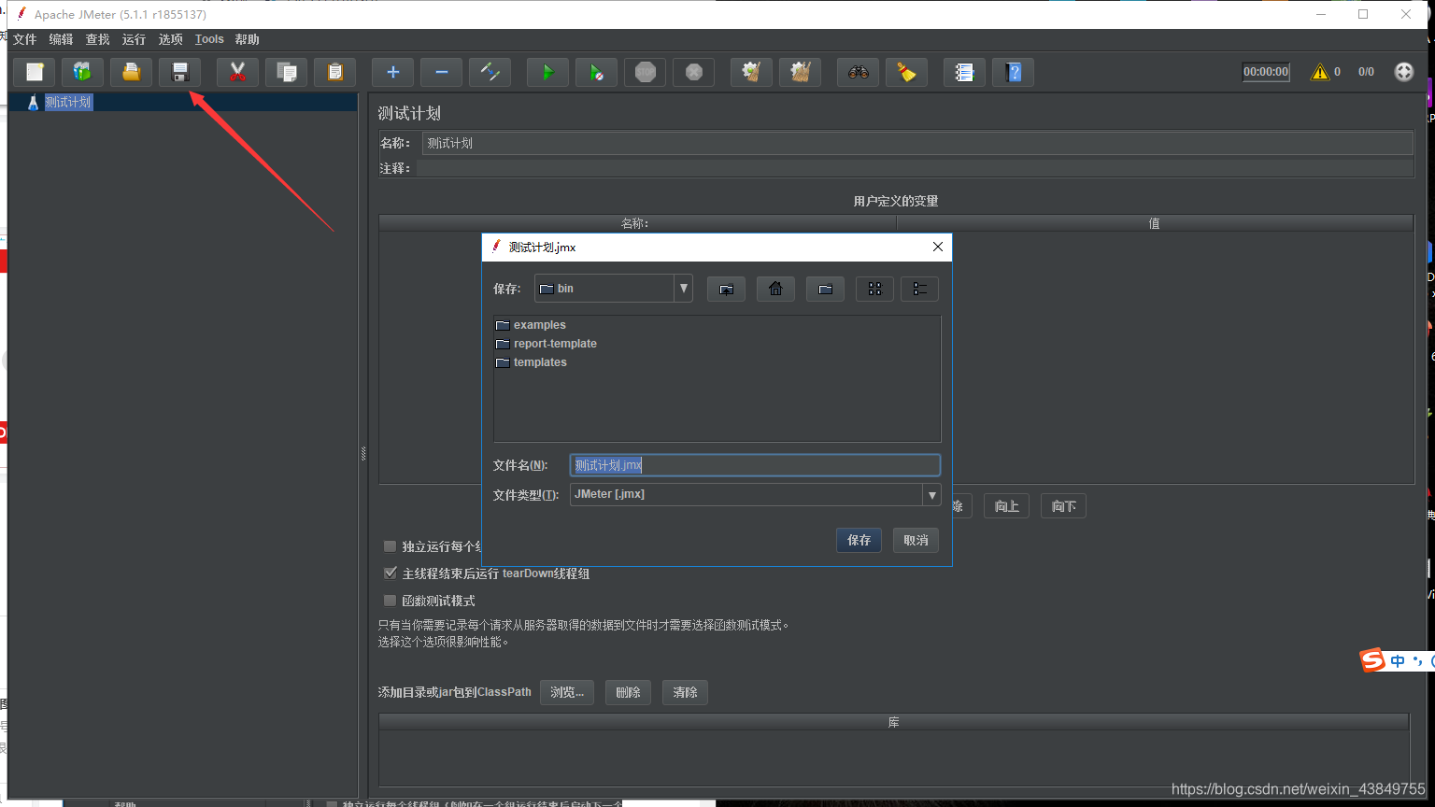Toggle the functional test mode checkbox

click(391, 601)
